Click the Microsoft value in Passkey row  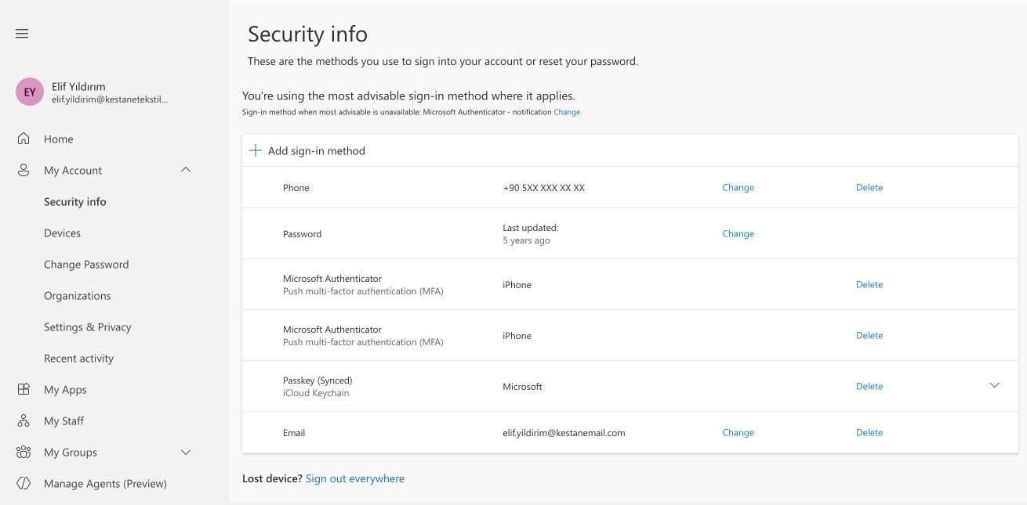coord(522,387)
